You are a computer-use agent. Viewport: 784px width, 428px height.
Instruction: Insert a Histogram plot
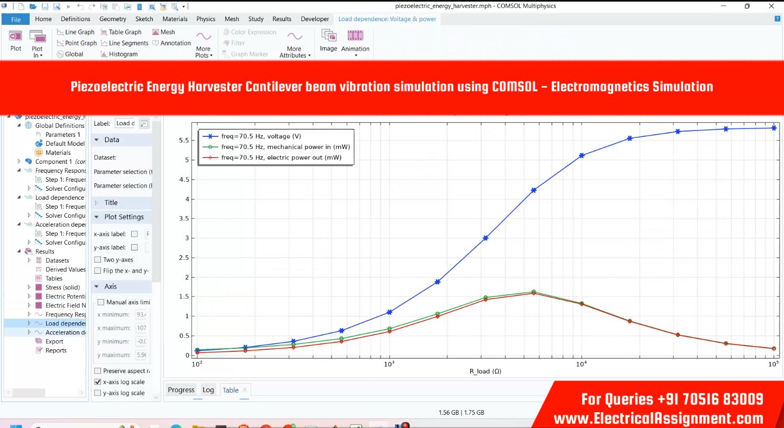click(x=119, y=54)
